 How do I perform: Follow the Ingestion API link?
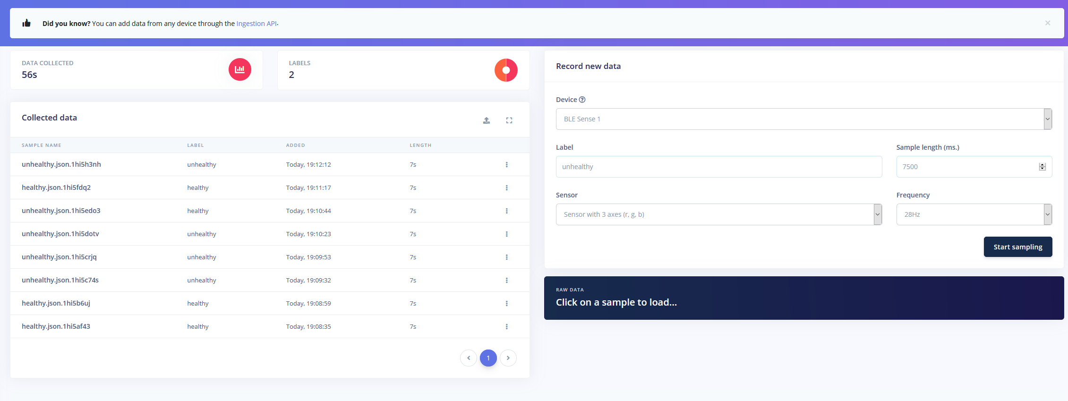(256, 24)
